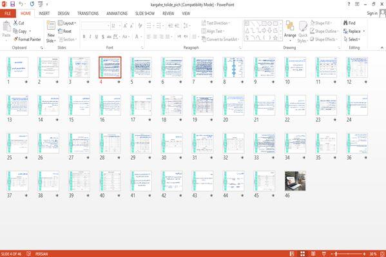
Task: Click the Cut scissors icon
Action: (x=15, y=23)
